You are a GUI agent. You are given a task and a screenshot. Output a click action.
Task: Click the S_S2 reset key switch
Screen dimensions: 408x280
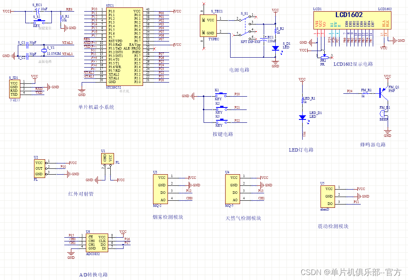click(39, 21)
